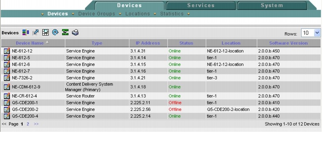Click the device name NE-CR-612-4

[x=25, y=96]
